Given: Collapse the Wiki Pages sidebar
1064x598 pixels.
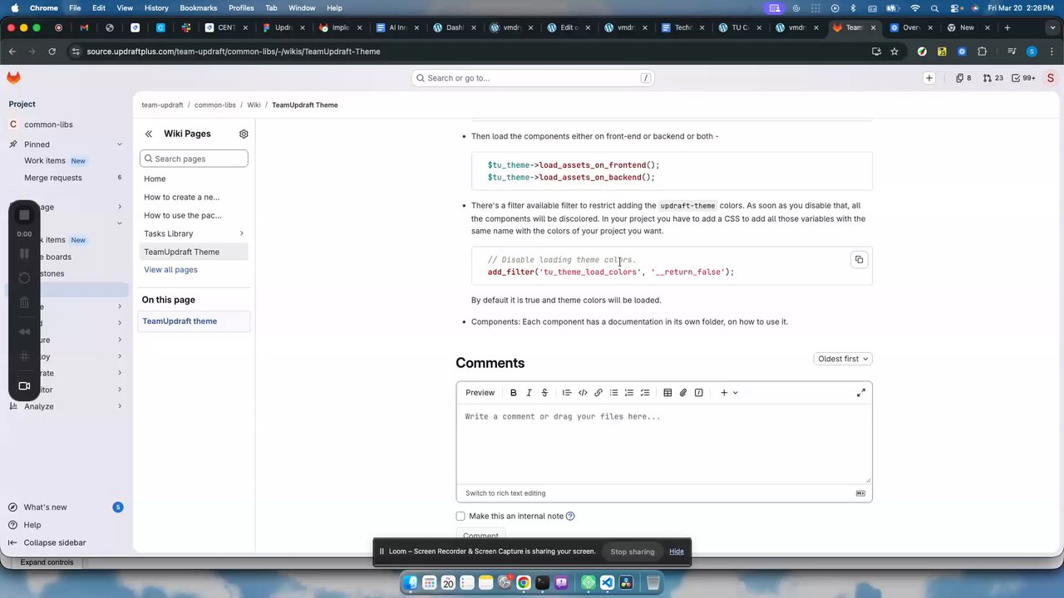Looking at the screenshot, I should [x=148, y=134].
